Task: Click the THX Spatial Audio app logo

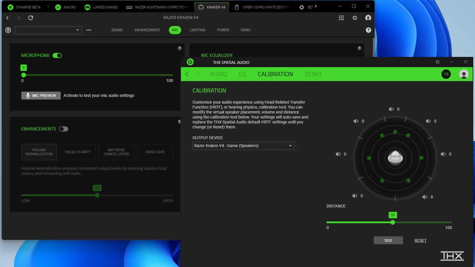Action: point(190,62)
